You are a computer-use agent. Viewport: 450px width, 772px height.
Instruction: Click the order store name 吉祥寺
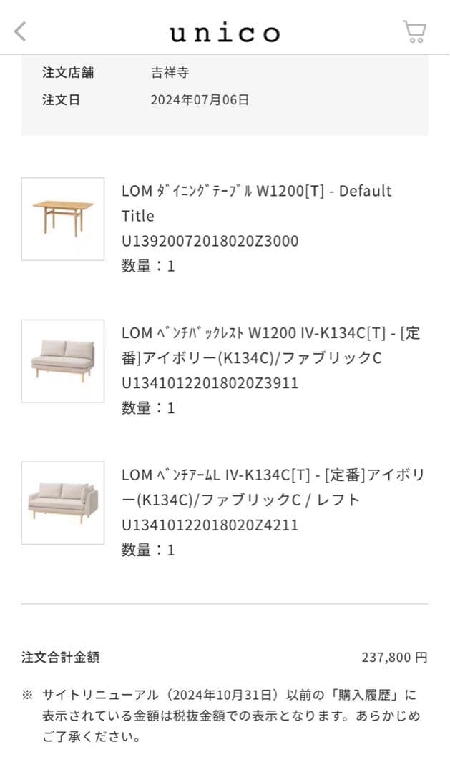pos(162,73)
